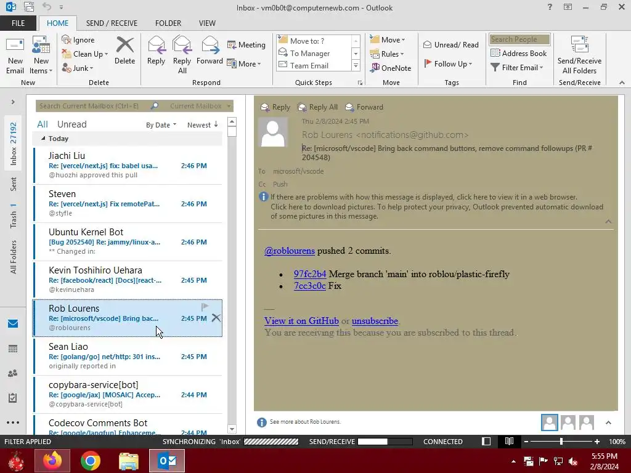
Task: Change Current Mailbox search scope
Action: pos(200,106)
